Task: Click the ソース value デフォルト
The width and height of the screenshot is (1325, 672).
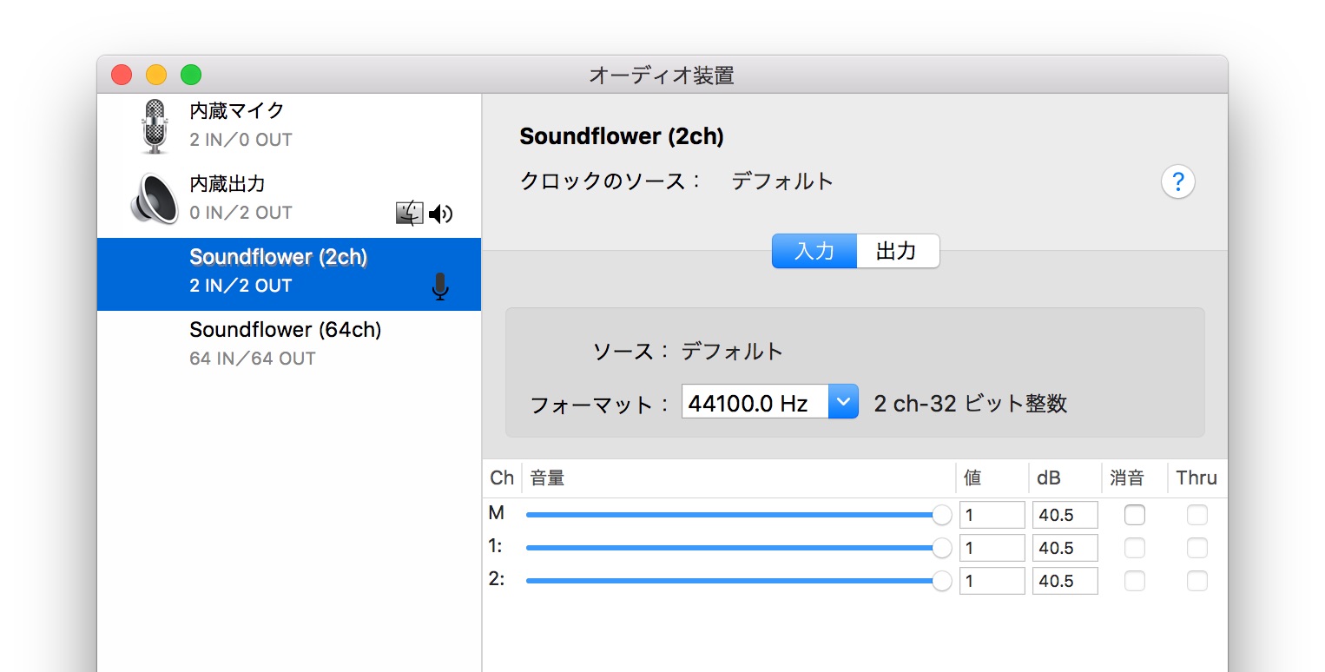Action: 732,352
